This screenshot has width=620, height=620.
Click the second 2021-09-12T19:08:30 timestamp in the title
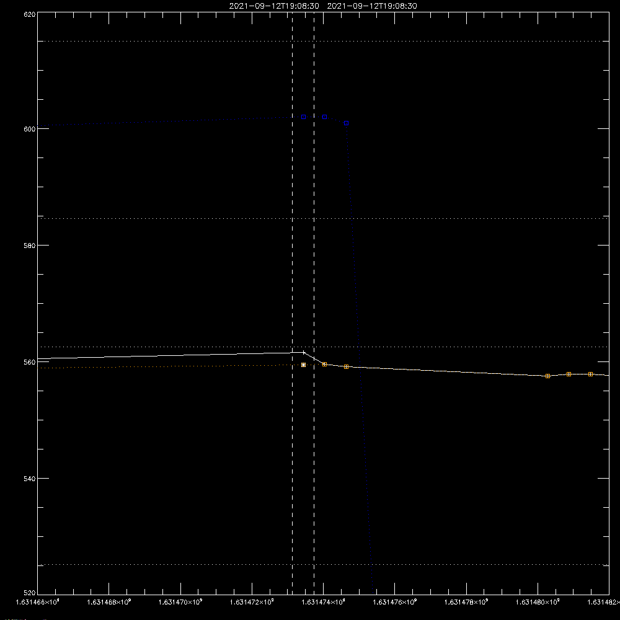(372, 6)
